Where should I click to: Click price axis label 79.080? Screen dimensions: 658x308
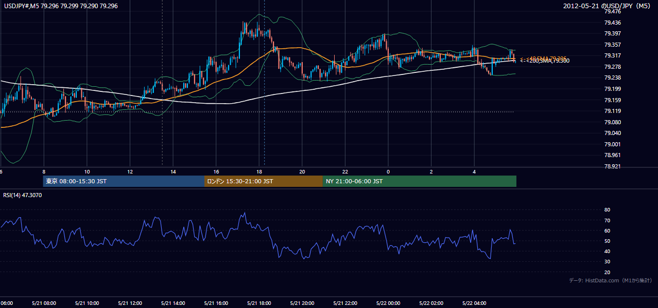point(612,122)
